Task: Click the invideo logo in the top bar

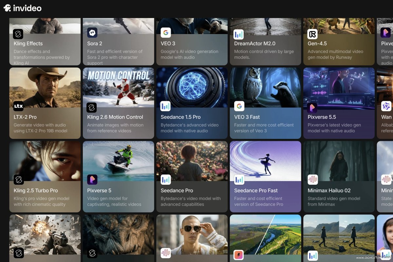Action: coord(23,8)
